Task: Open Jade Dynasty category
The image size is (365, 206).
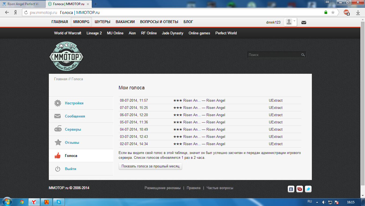Action: (173, 33)
